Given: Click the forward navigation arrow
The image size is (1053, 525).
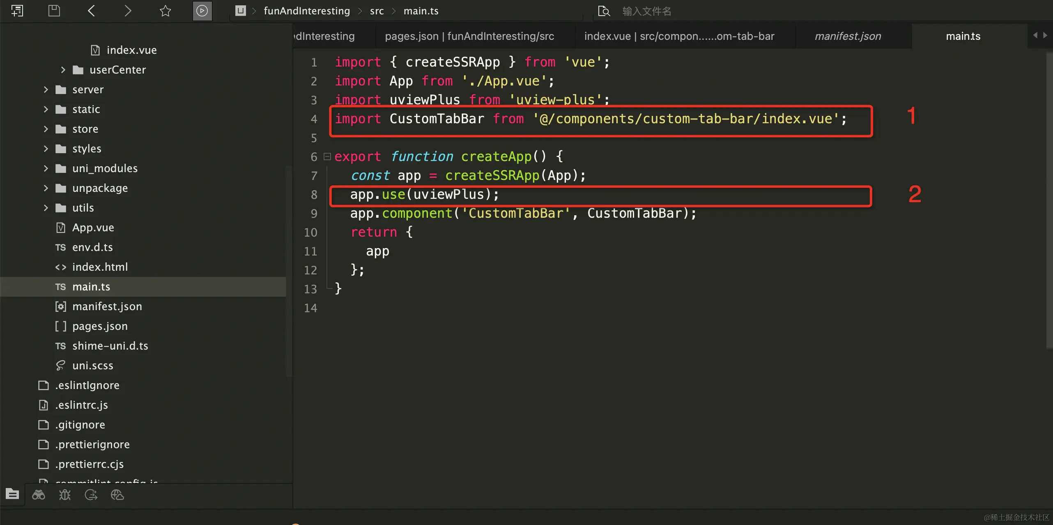Looking at the screenshot, I should click(x=128, y=11).
